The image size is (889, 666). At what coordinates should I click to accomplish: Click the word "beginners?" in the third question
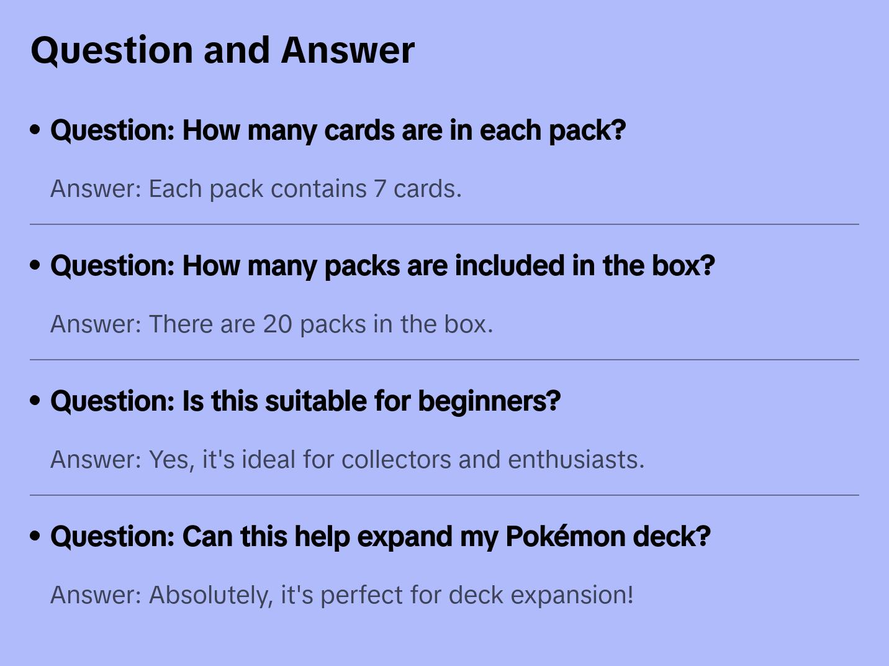pos(489,401)
